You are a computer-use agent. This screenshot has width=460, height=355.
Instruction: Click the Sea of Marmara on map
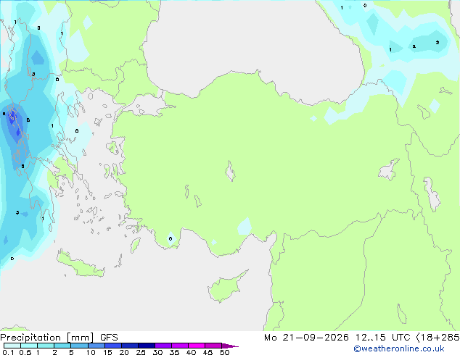[x=145, y=106]
